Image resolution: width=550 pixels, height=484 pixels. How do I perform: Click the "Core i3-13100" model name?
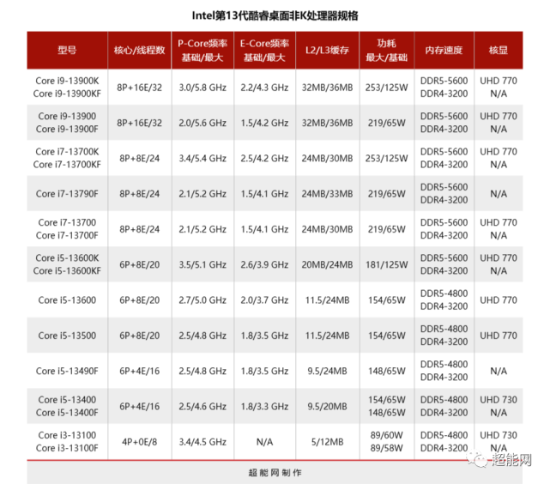click(x=67, y=435)
